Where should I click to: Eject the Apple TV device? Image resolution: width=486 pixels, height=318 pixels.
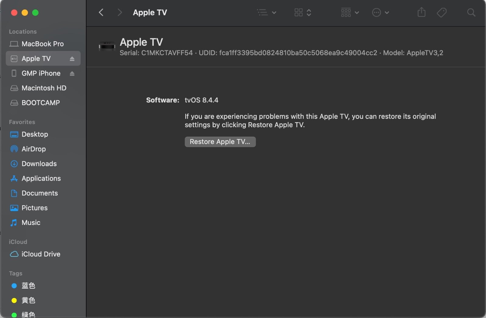72,59
